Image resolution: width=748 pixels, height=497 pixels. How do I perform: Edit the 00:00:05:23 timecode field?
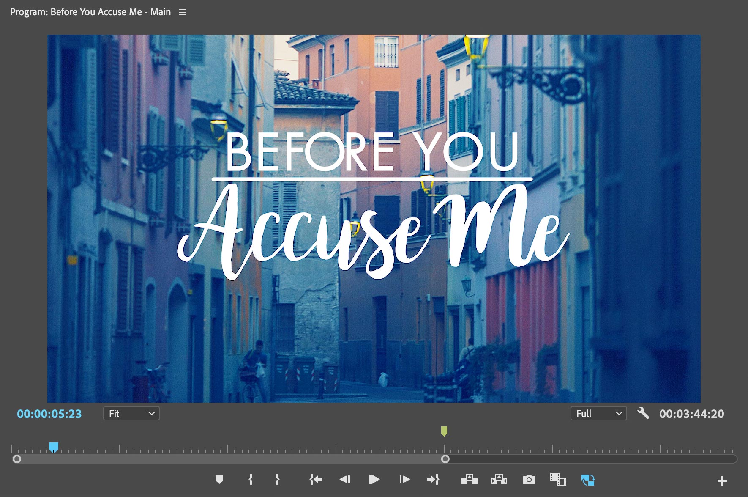(x=49, y=414)
